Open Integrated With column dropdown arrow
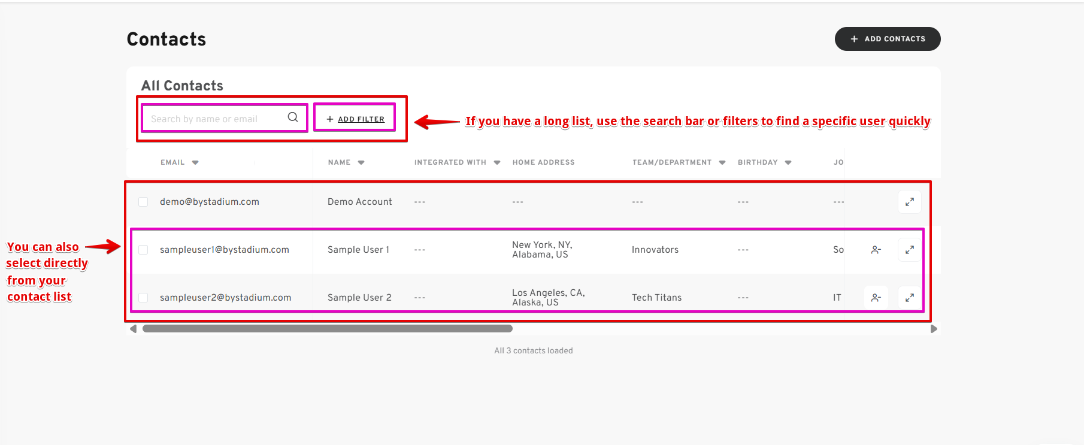The image size is (1084, 445). pyautogui.click(x=497, y=162)
